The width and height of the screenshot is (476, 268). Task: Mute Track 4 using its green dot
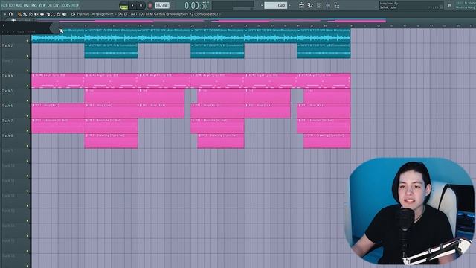[x=28, y=86]
